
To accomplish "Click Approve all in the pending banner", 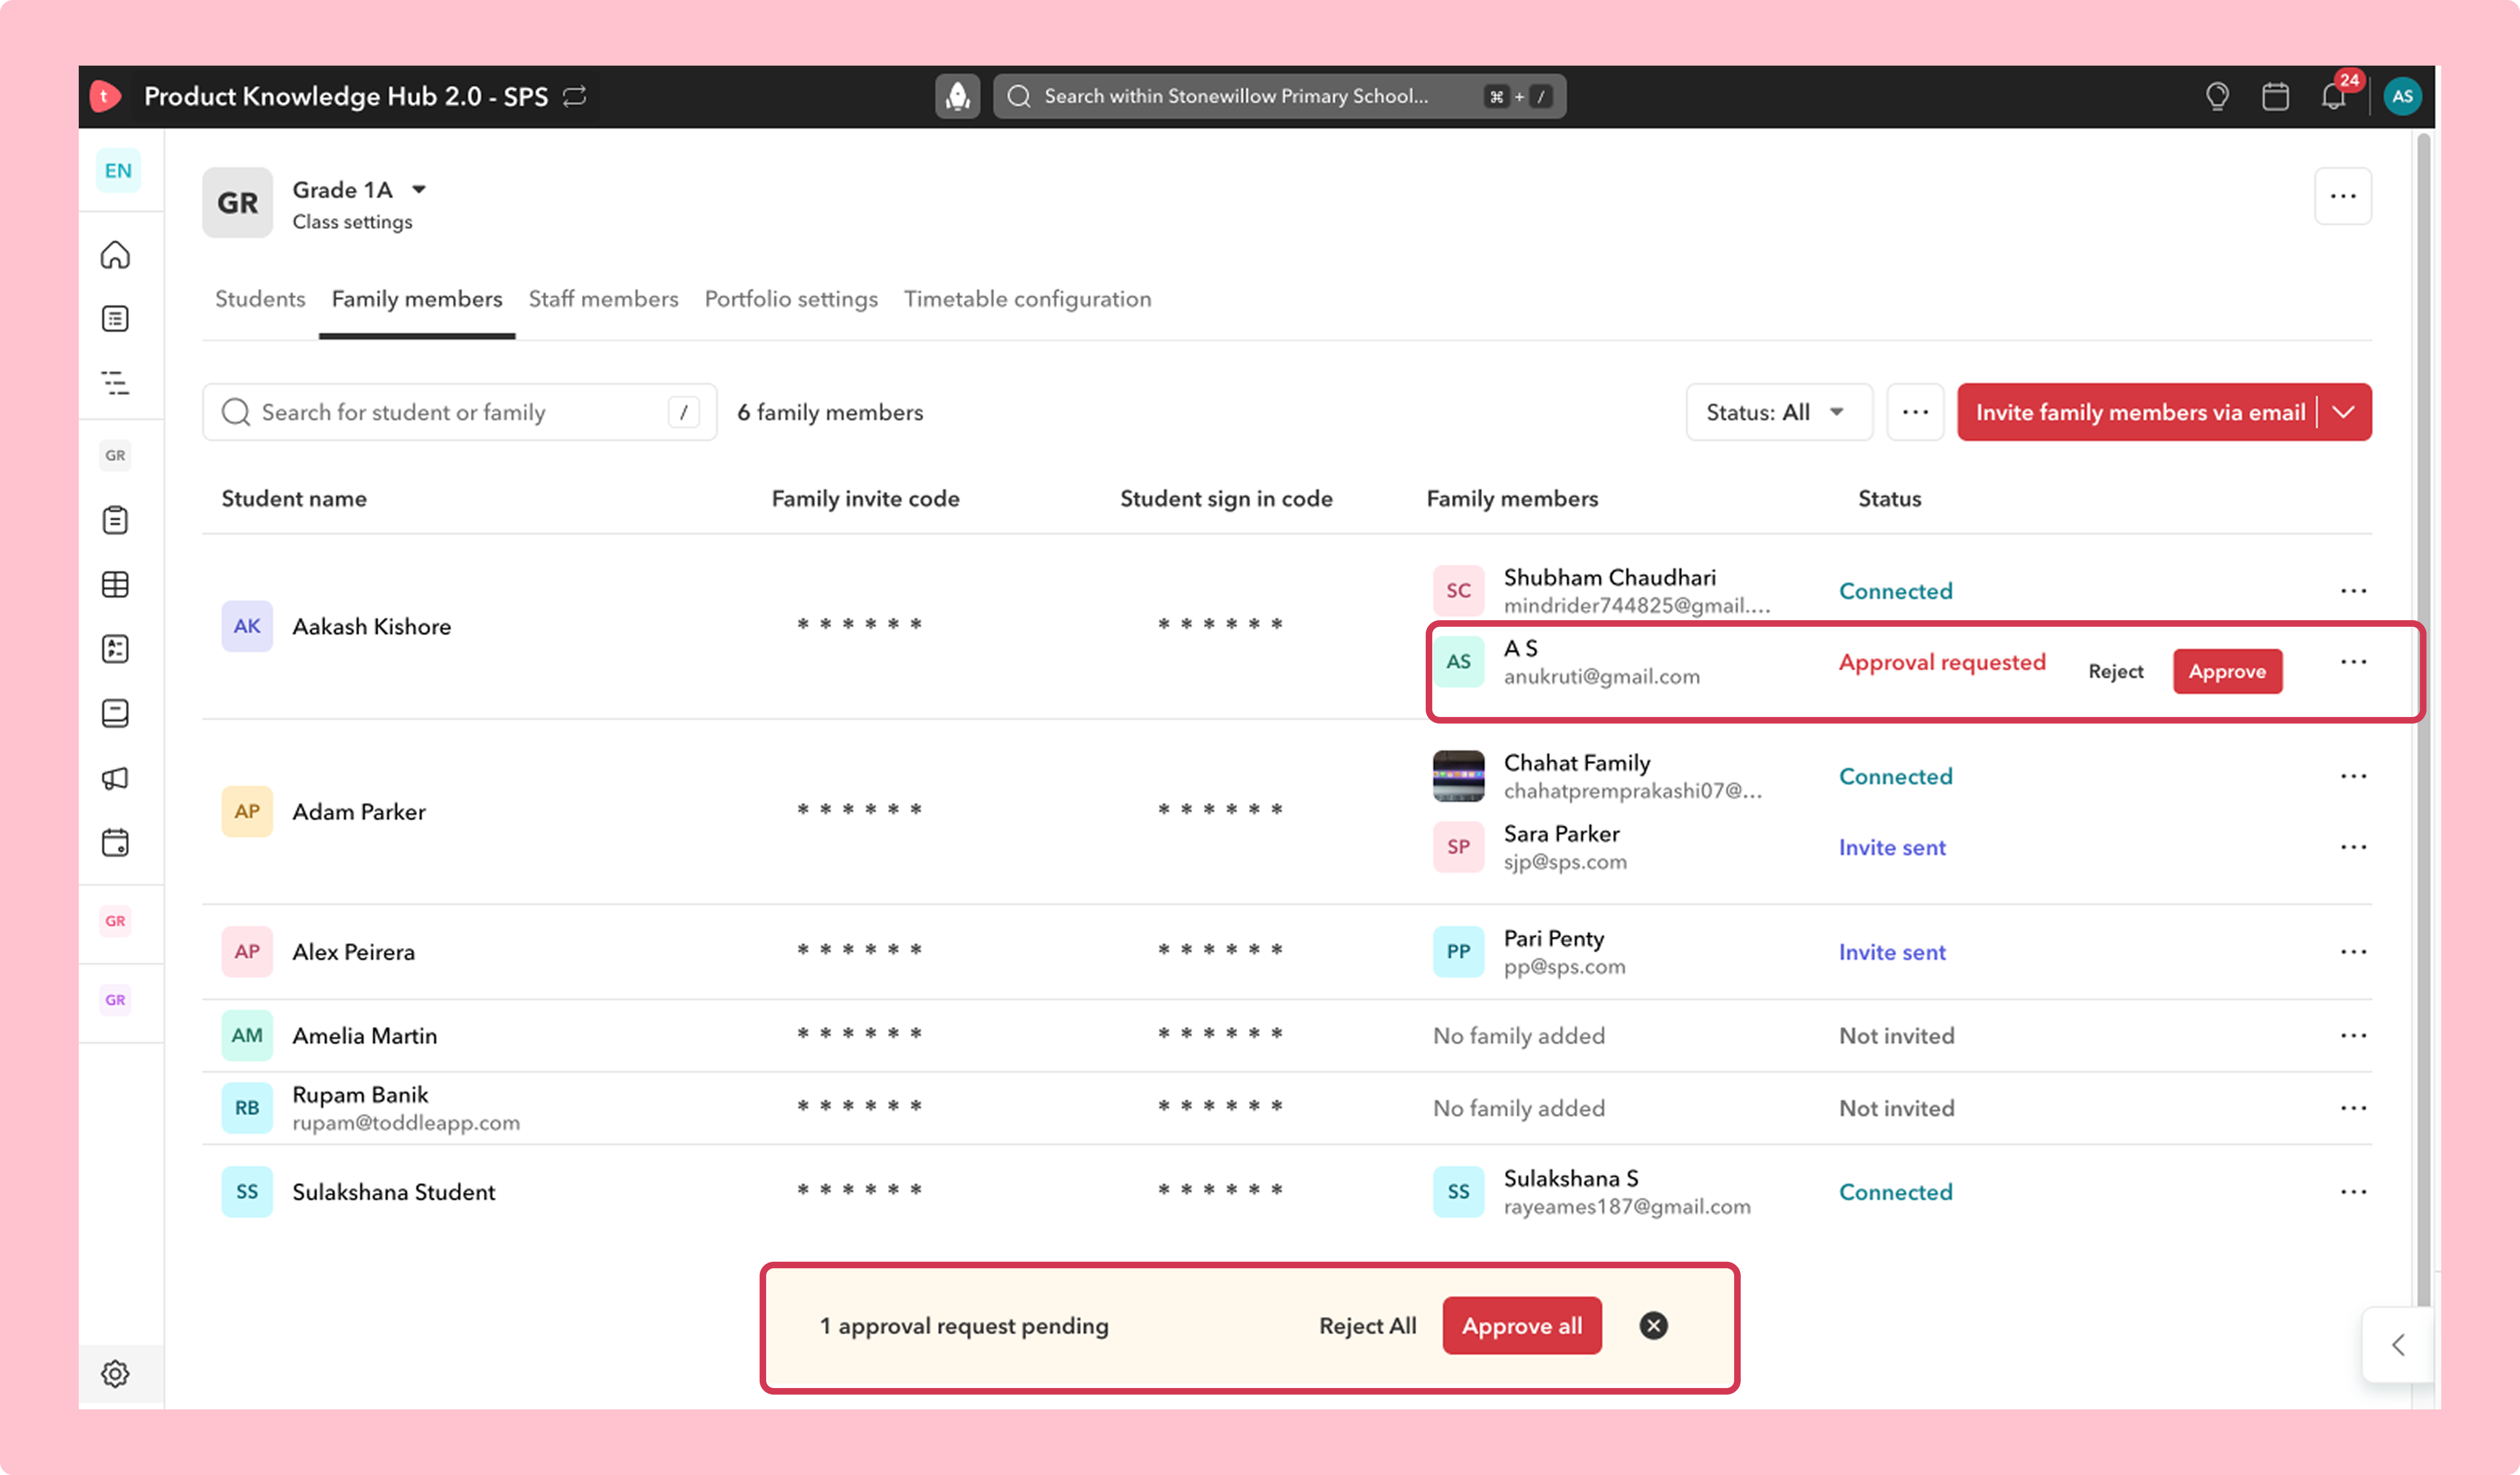I will [x=1522, y=1326].
